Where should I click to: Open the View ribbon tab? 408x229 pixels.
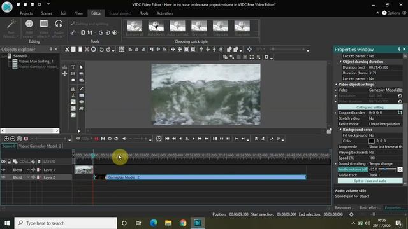coord(79,13)
